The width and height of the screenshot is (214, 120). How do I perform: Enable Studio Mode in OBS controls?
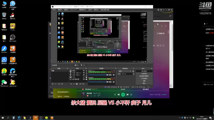(x=144, y=78)
